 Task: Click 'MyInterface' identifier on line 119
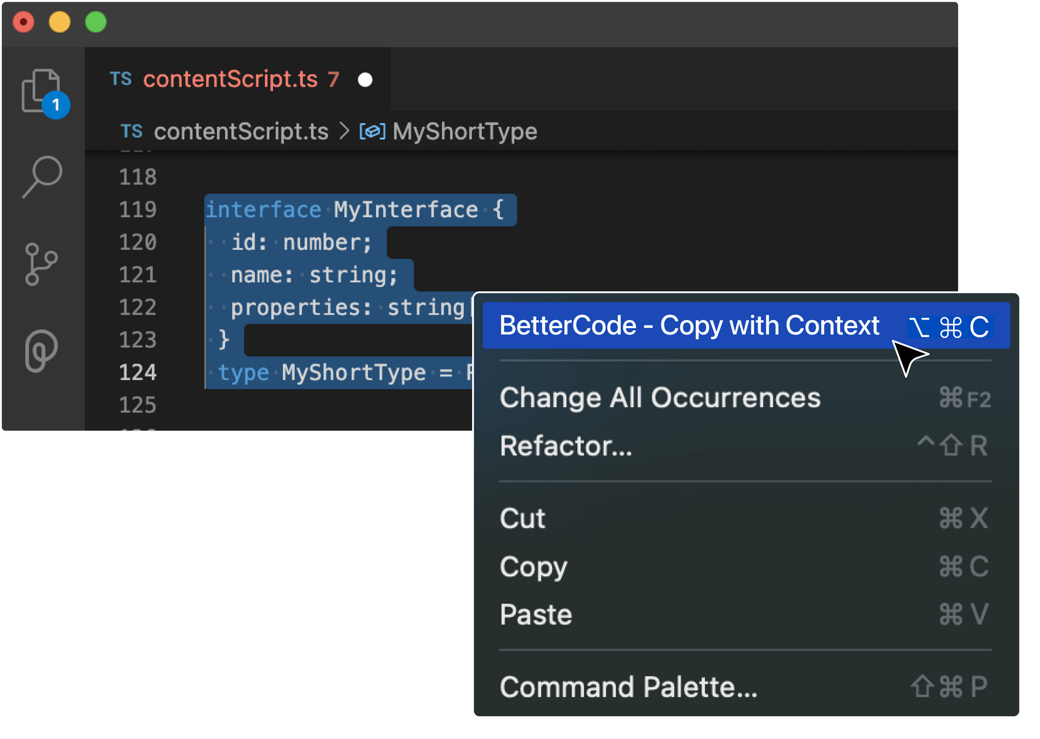[406, 210]
